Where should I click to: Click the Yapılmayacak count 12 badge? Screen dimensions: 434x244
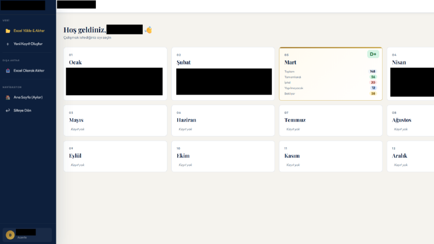pos(373,88)
